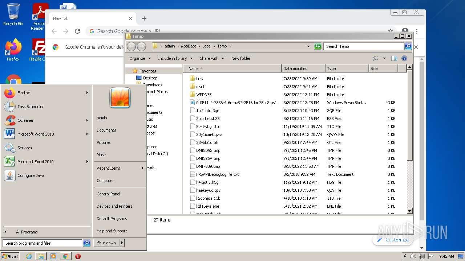
Task: Click Windows Explorer taskbar icon
Action: pyautogui.click(x=41, y=256)
